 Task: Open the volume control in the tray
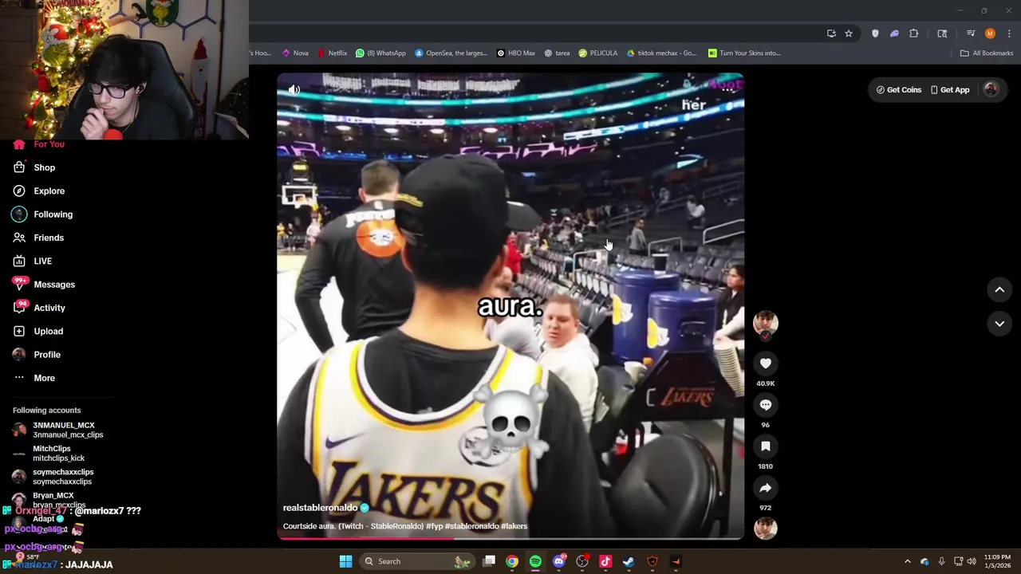point(971,561)
